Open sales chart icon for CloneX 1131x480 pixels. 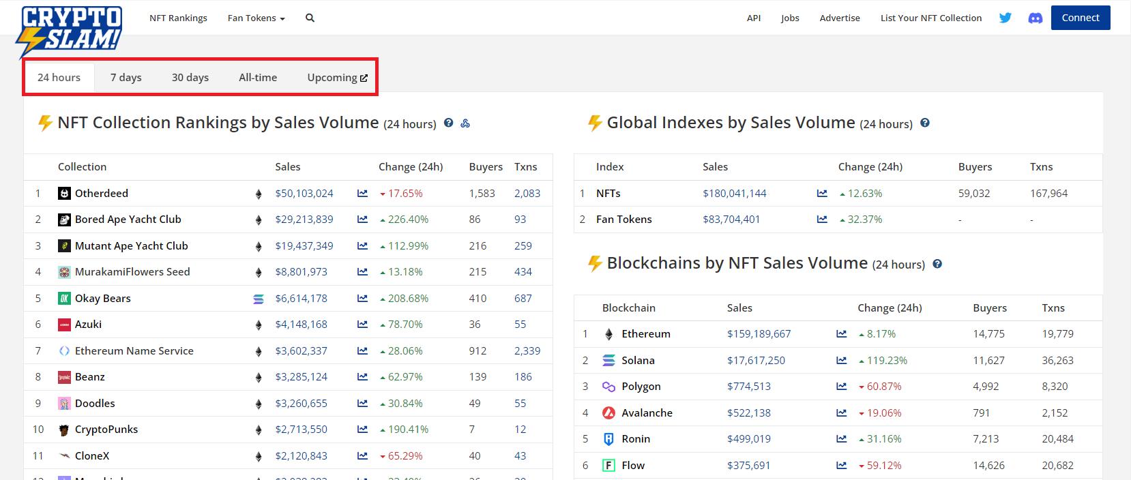coord(362,456)
